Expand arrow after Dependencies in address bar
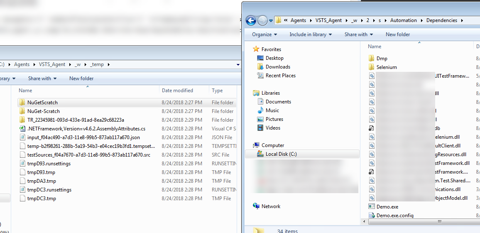The image size is (480, 233). (462, 20)
